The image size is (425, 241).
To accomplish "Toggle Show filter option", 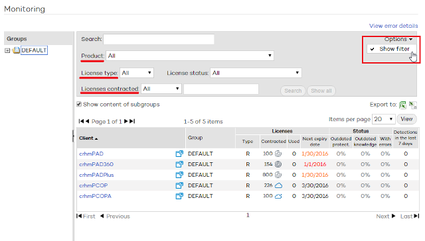I will click(x=392, y=49).
